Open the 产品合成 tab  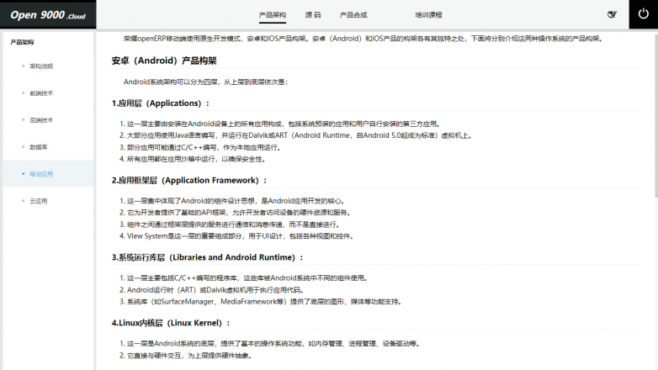click(353, 15)
